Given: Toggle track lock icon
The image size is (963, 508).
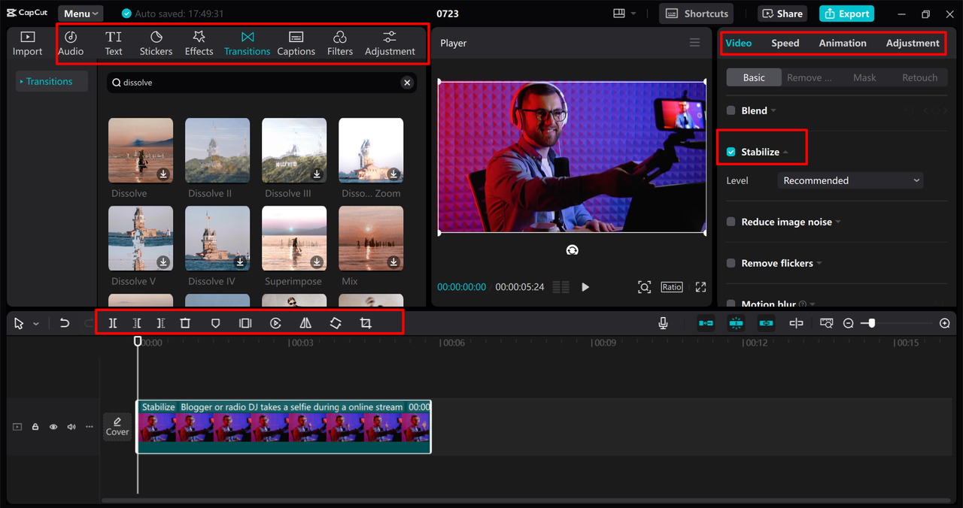Looking at the screenshot, I should pyautogui.click(x=35, y=427).
